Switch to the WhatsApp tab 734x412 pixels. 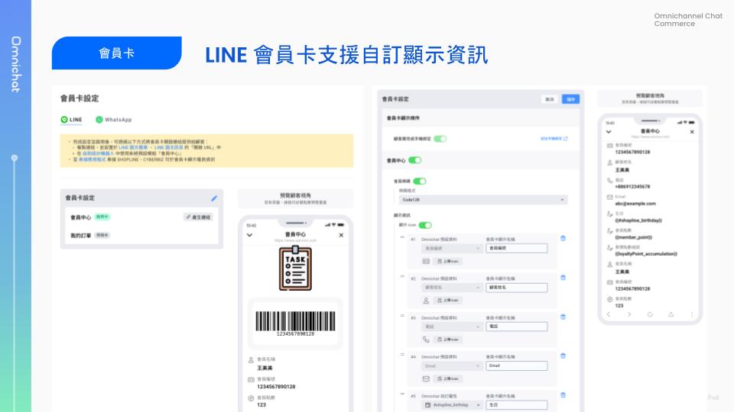click(x=114, y=120)
